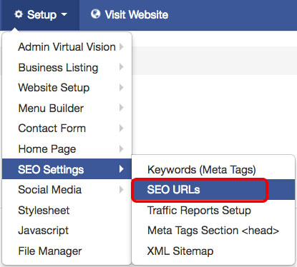
Task: Open the Visit Website link
Action: (x=137, y=14)
